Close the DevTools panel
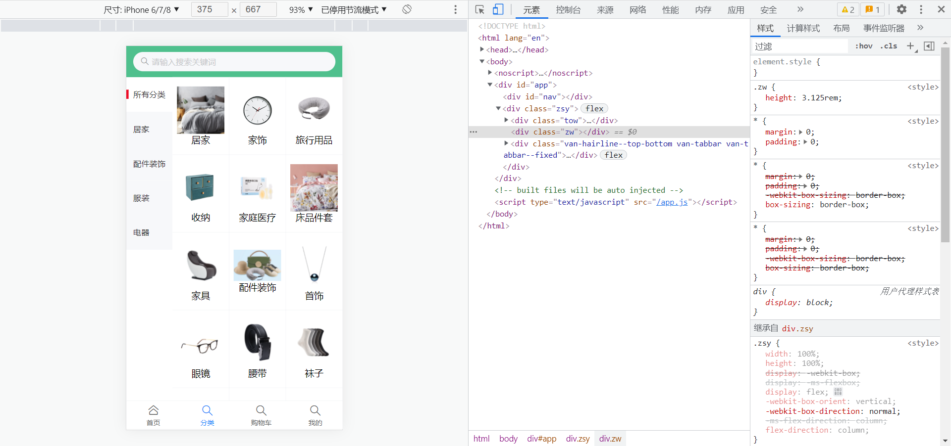951x446 pixels. (x=941, y=9)
